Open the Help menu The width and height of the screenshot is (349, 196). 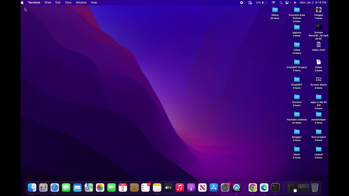pos(94,2)
